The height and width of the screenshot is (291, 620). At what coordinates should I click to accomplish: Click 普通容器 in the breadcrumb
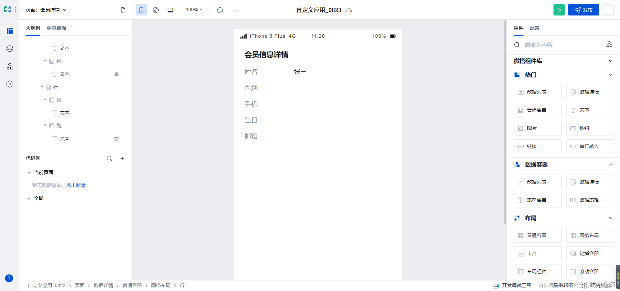point(132,286)
